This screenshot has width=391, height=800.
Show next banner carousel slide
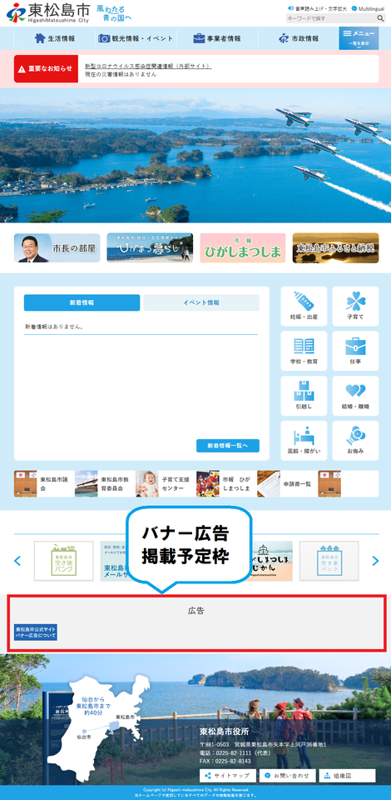click(376, 561)
